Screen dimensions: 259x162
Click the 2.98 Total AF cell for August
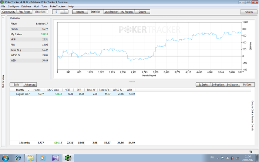(95, 94)
